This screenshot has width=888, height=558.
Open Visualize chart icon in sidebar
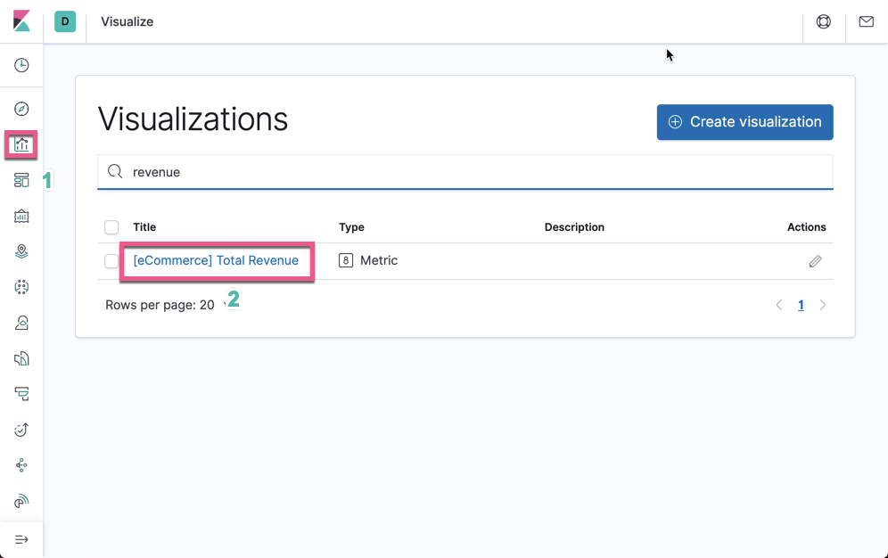point(21,145)
